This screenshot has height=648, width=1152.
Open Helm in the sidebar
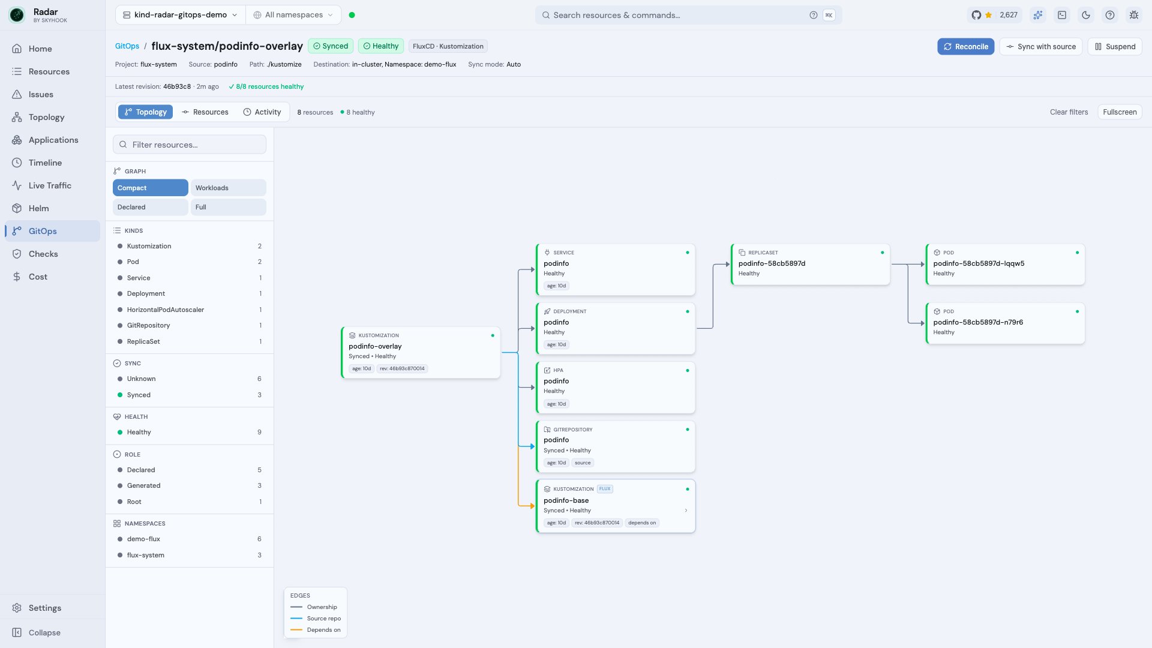click(52, 208)
